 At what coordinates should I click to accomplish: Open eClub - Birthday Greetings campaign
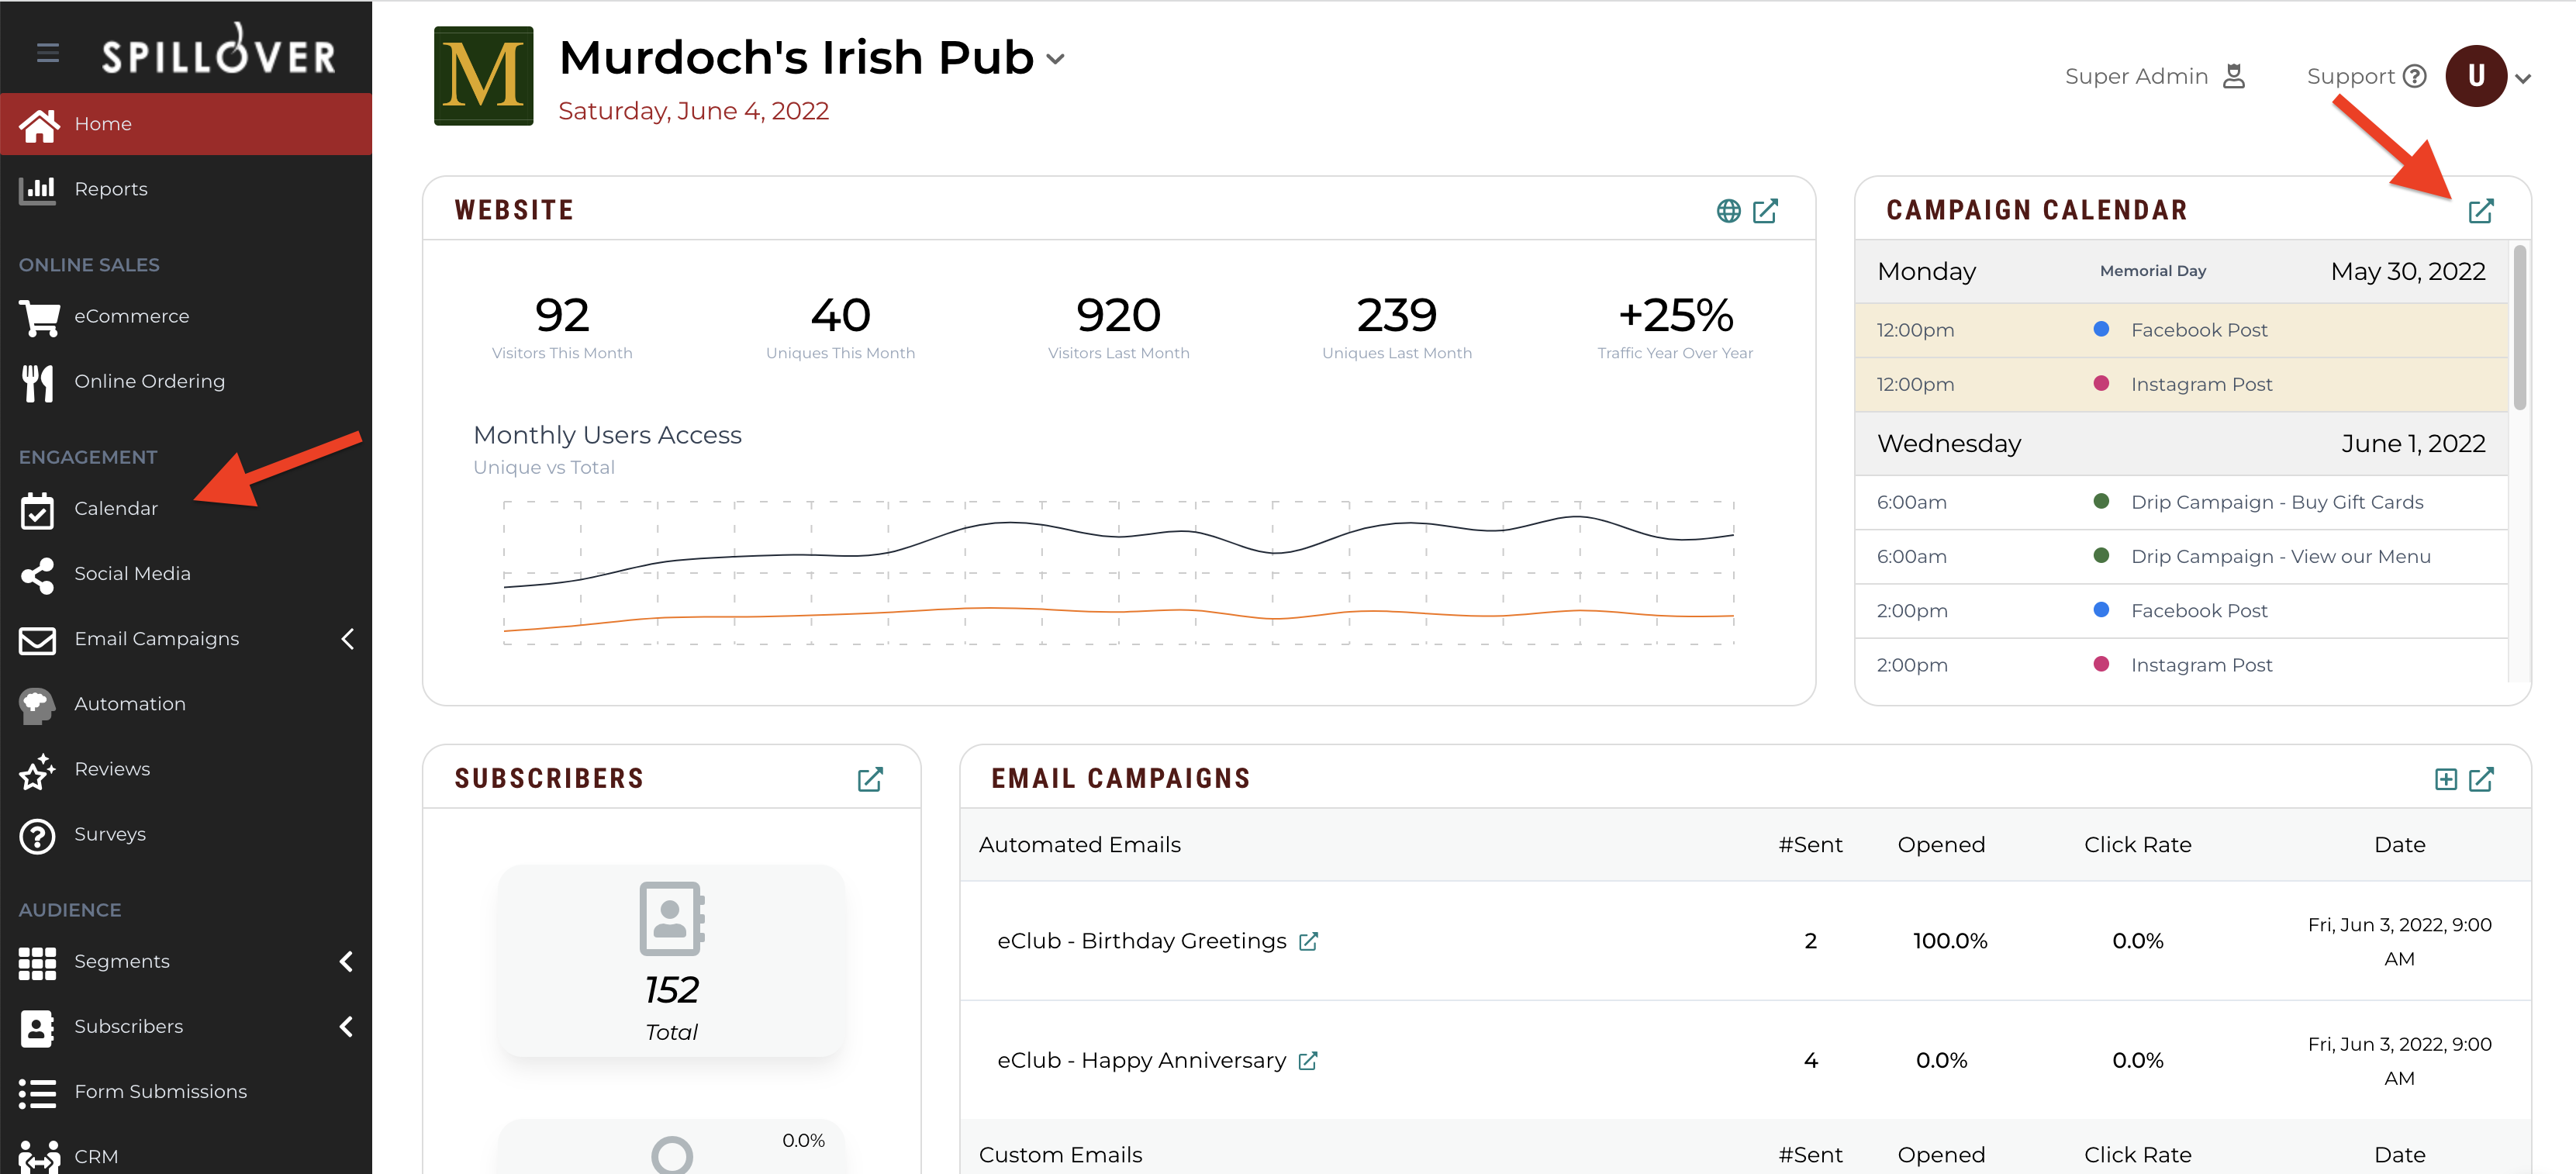tap(1141, 941)
